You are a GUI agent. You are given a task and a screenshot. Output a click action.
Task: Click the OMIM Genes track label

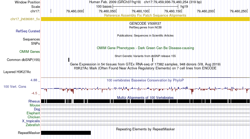point(30,52)
